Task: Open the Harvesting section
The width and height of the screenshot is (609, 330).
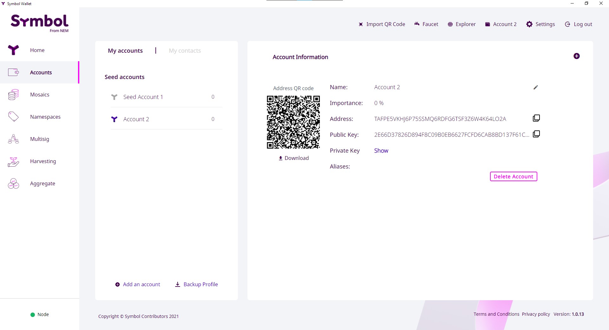Action: [43, 161]
